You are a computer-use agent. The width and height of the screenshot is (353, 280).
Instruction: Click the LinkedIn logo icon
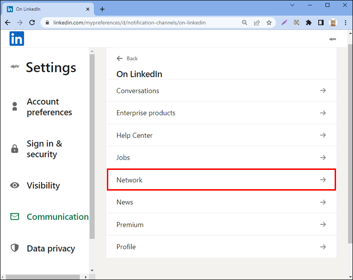pos(16,39)
